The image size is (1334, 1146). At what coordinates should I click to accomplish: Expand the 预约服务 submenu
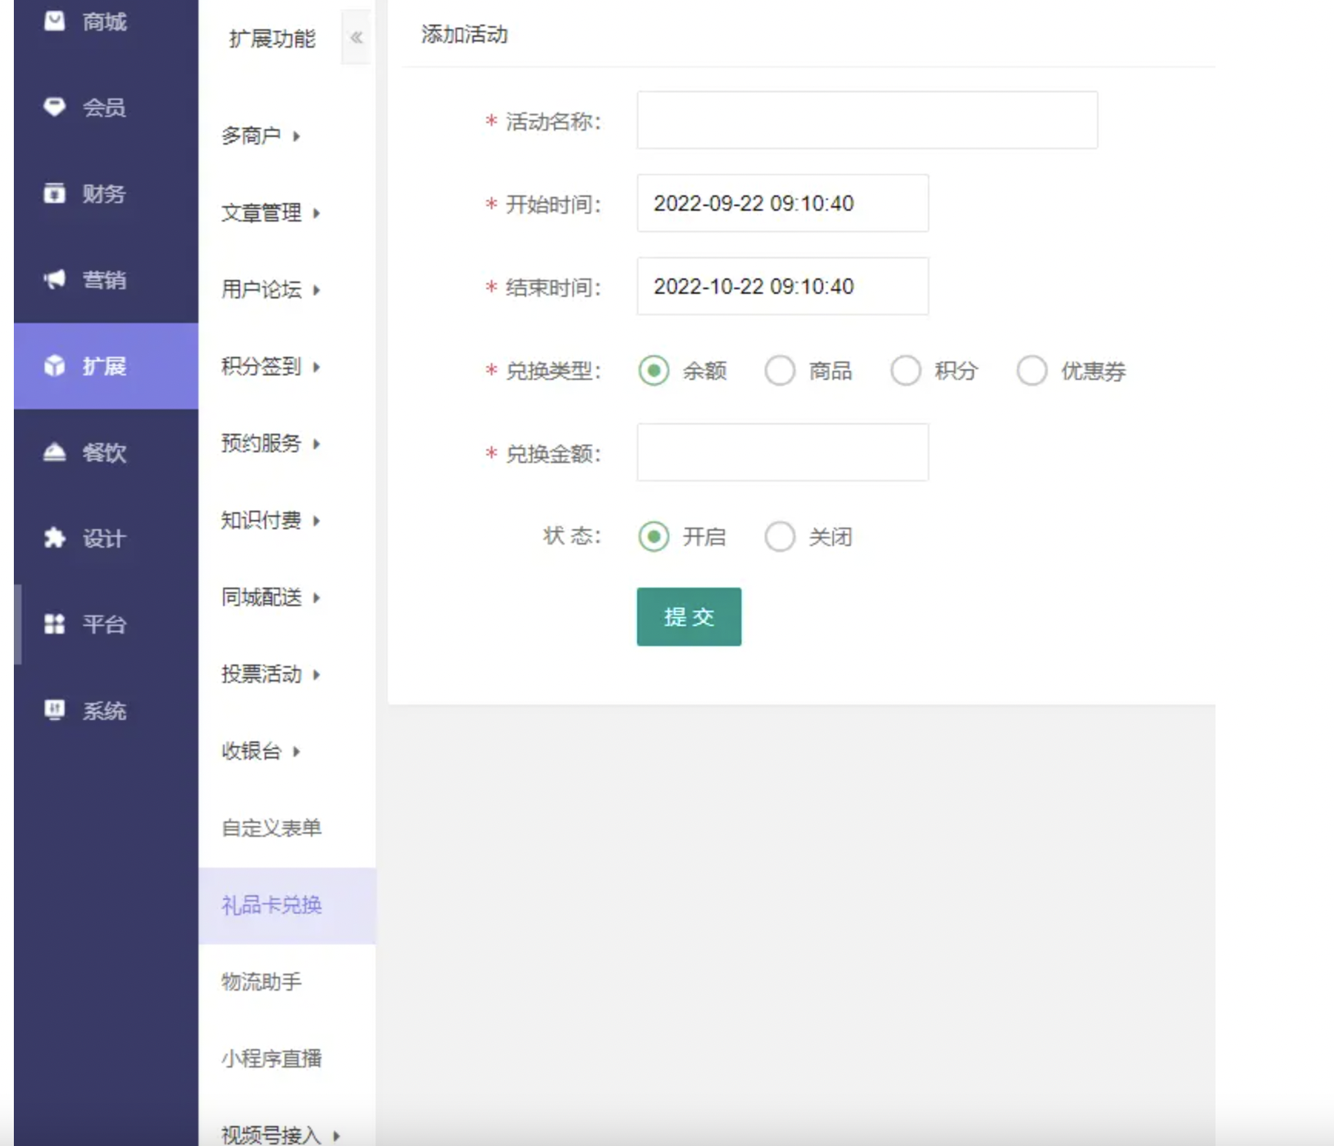click(x=271, y=444)
